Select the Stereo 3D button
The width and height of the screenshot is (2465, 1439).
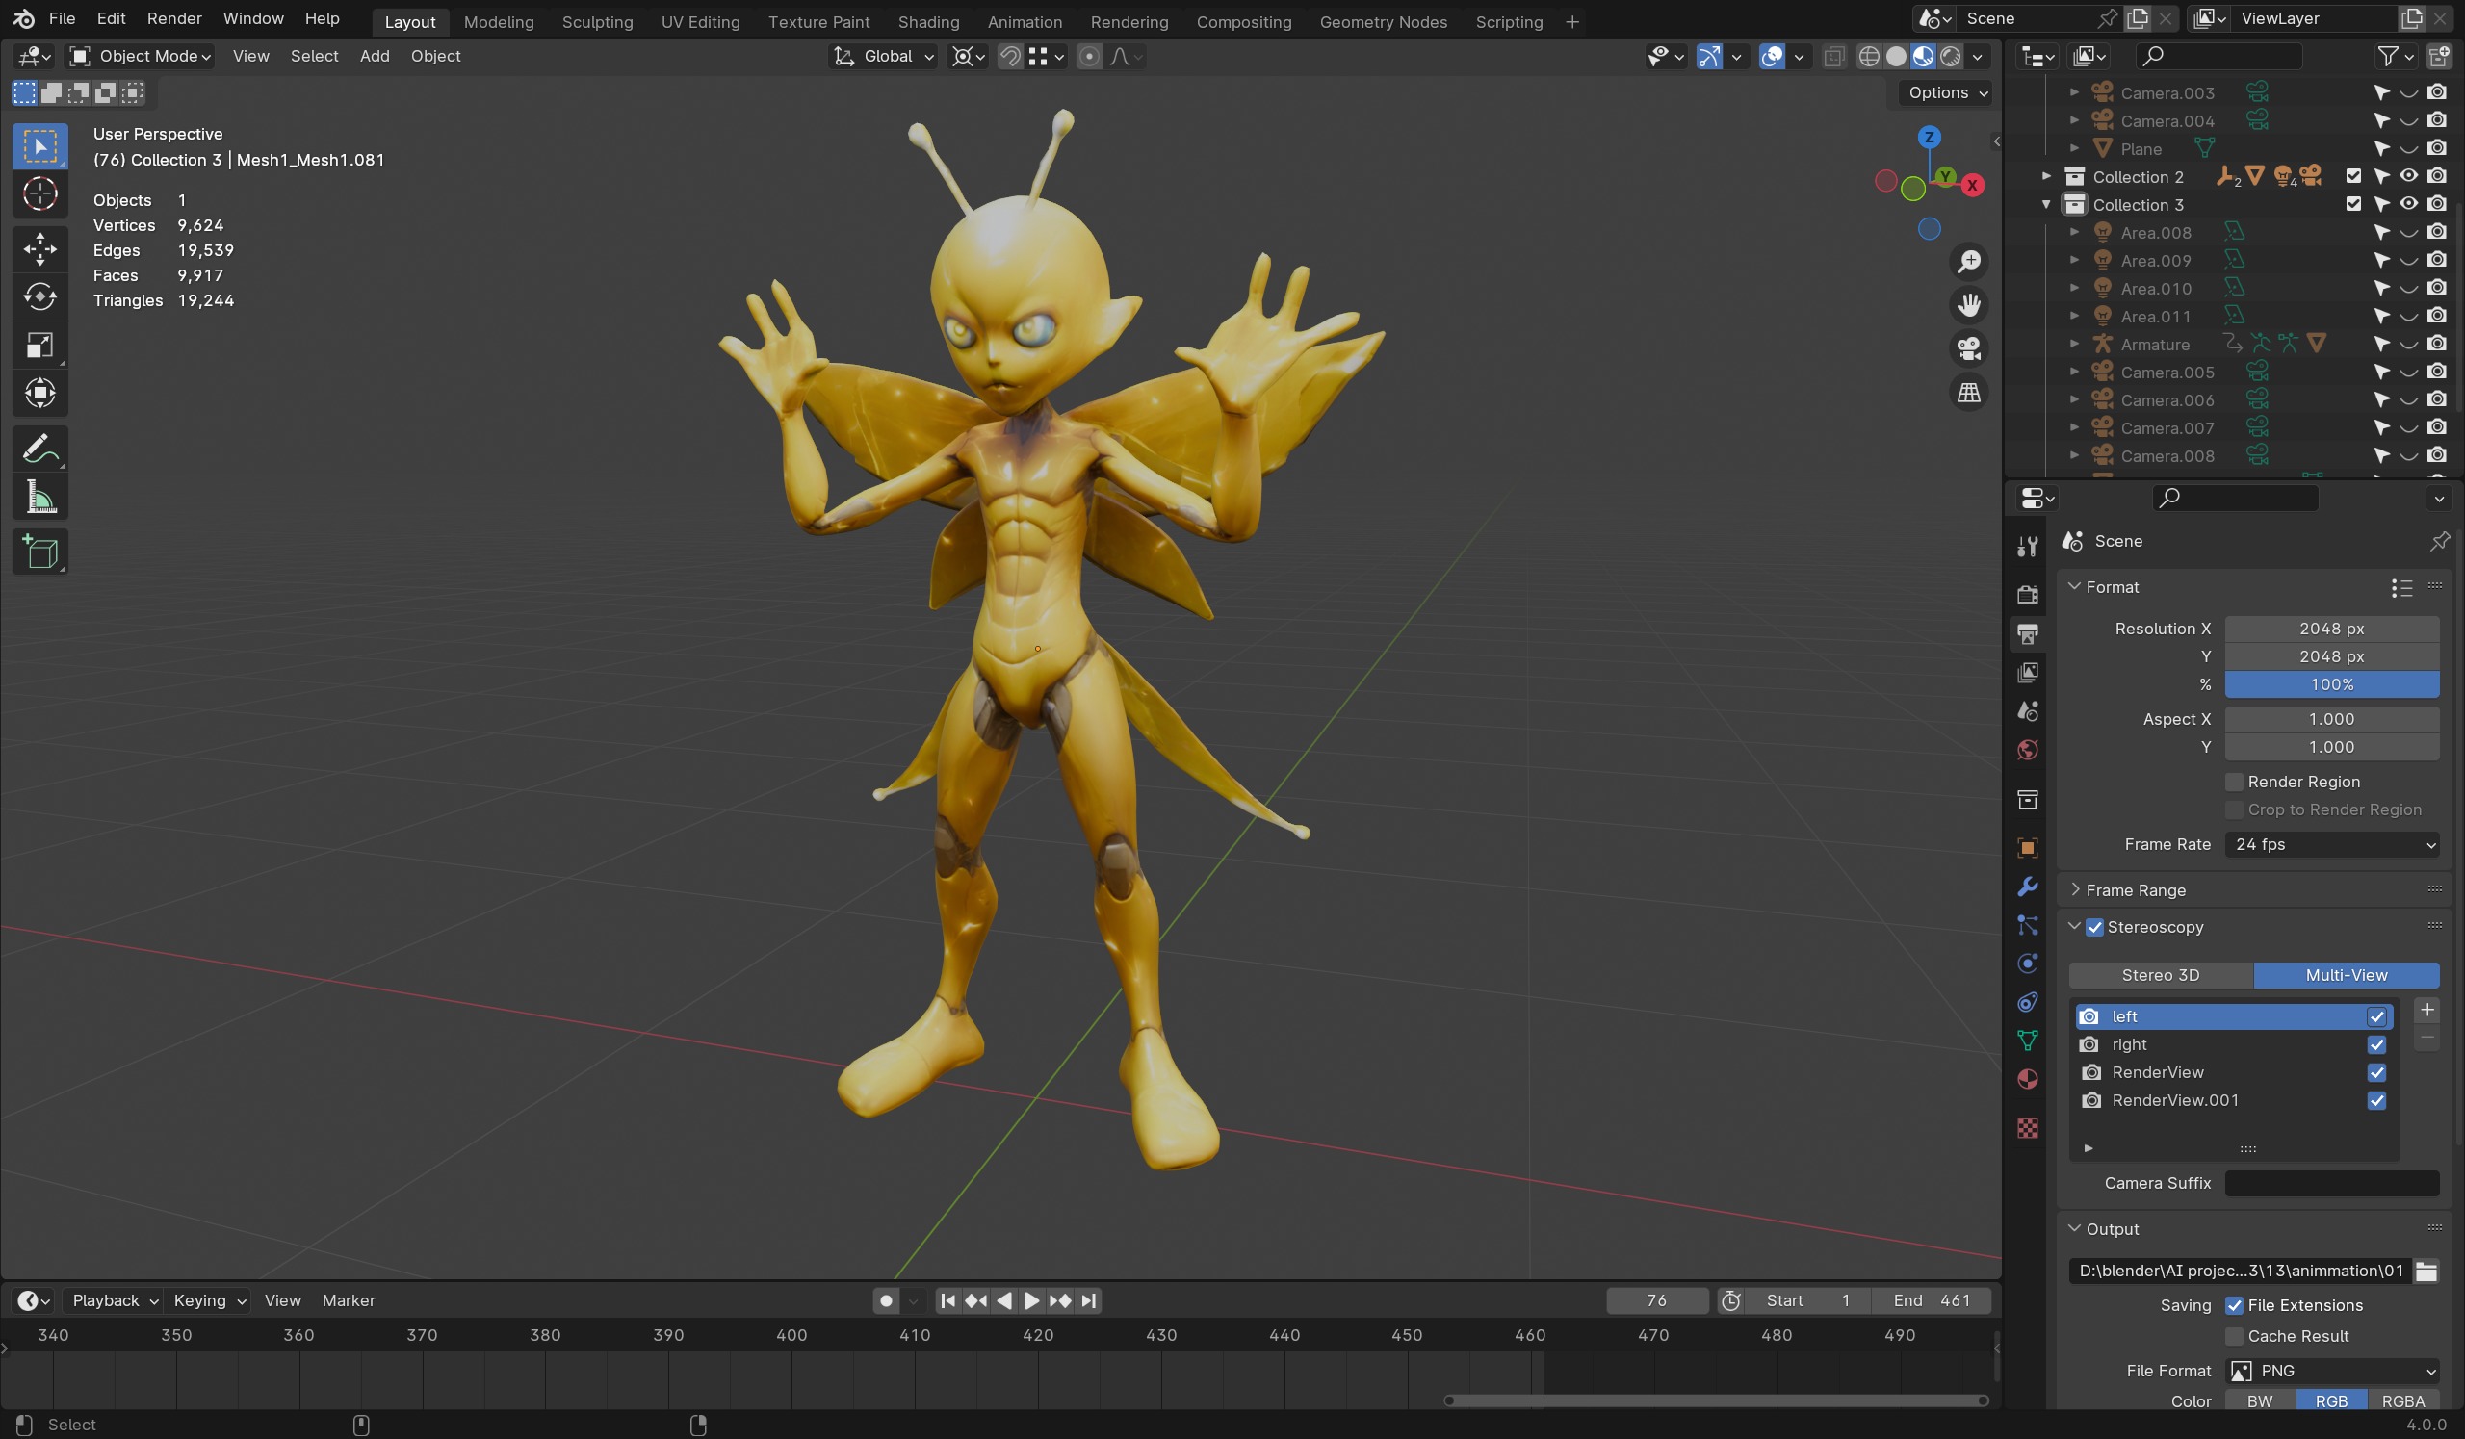pyautogui.click(x=2160, y=975)
